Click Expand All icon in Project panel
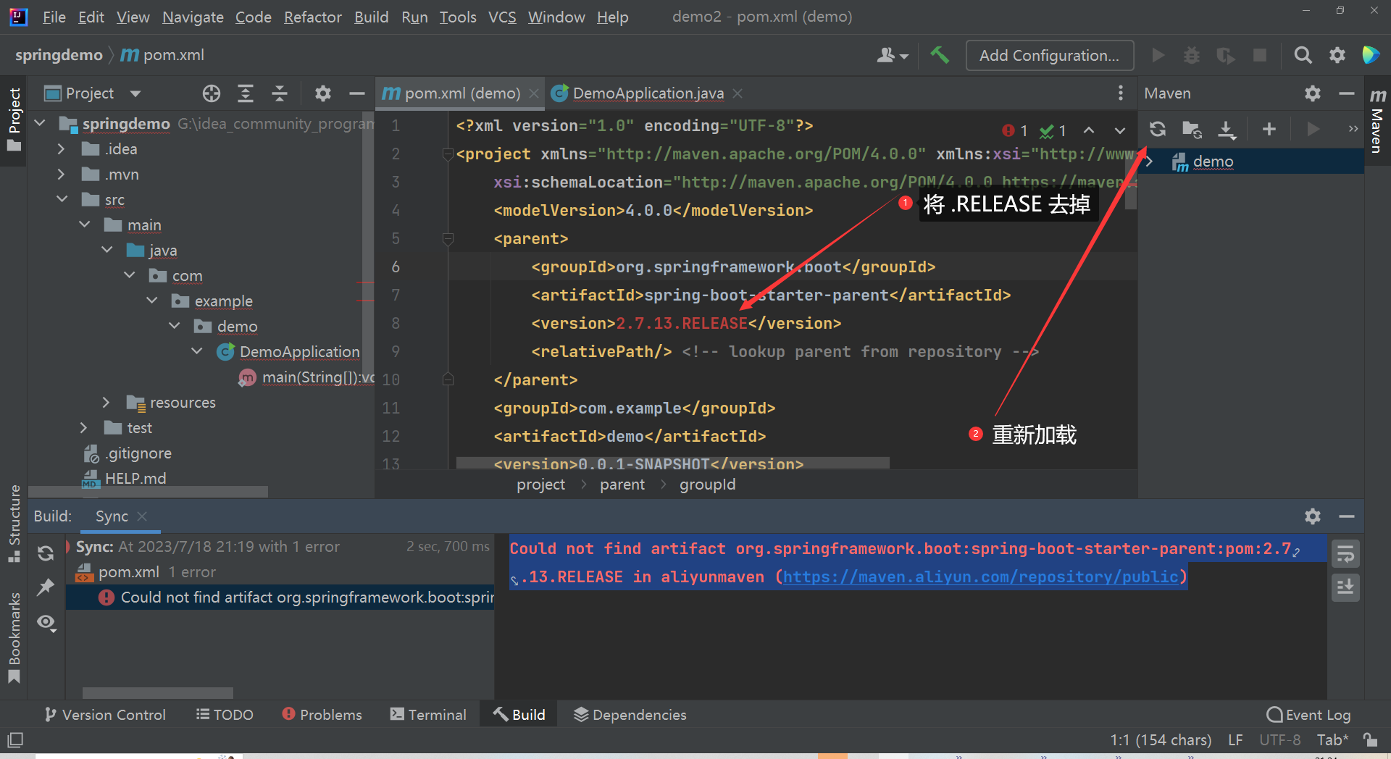 pos(246,93)
